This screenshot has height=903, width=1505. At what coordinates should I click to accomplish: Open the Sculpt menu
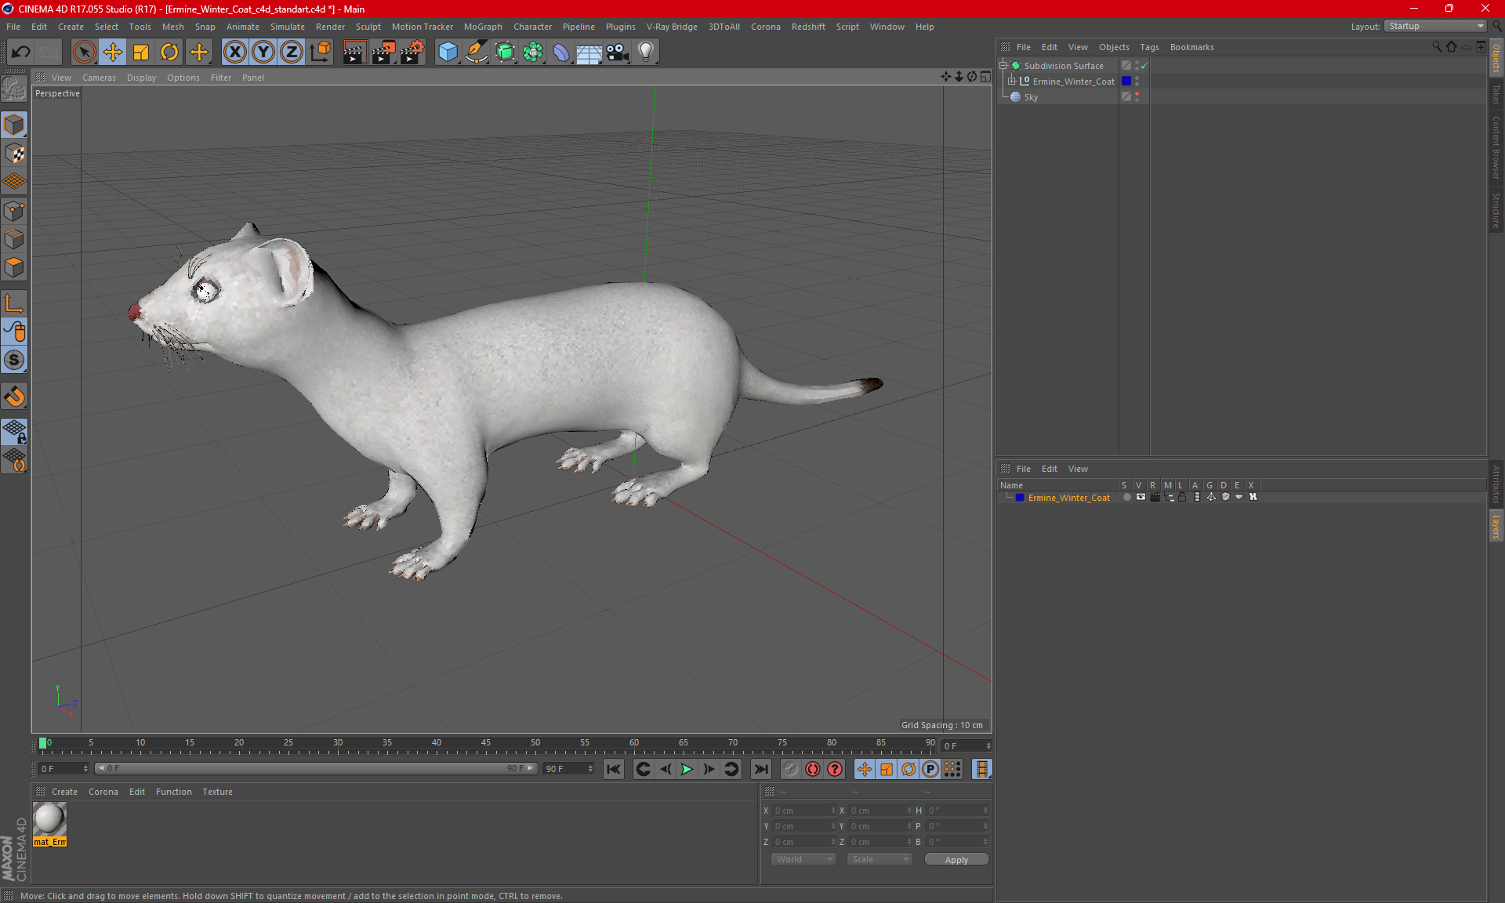tap(368, 27)
